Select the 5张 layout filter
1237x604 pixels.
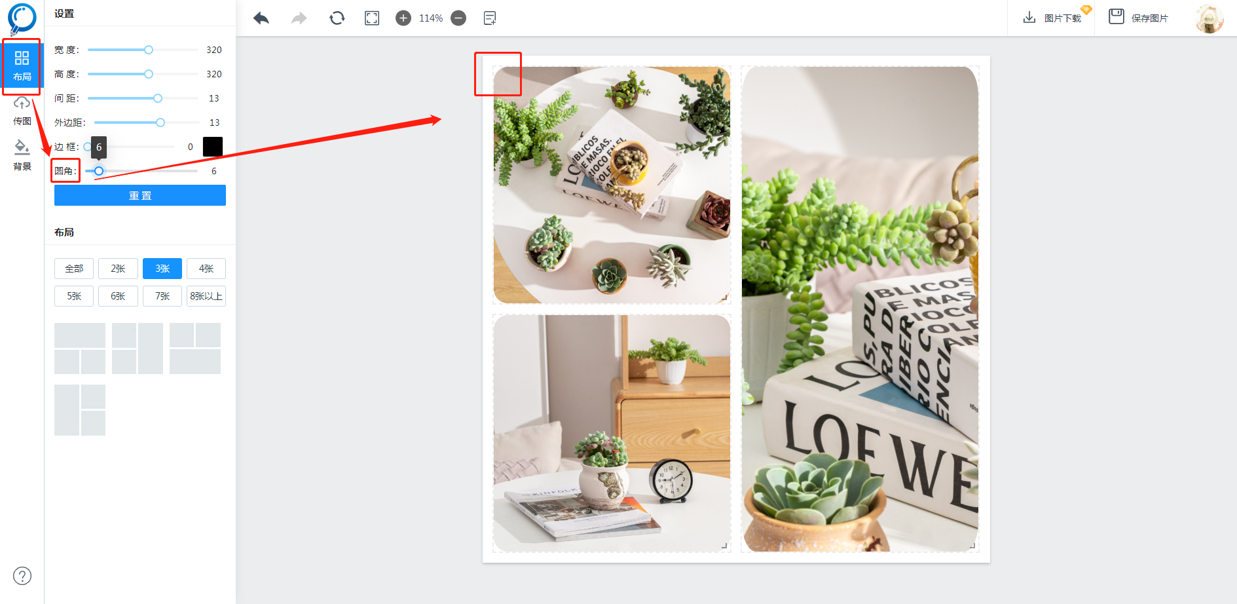pyautogui.click(x=74, y=296)
